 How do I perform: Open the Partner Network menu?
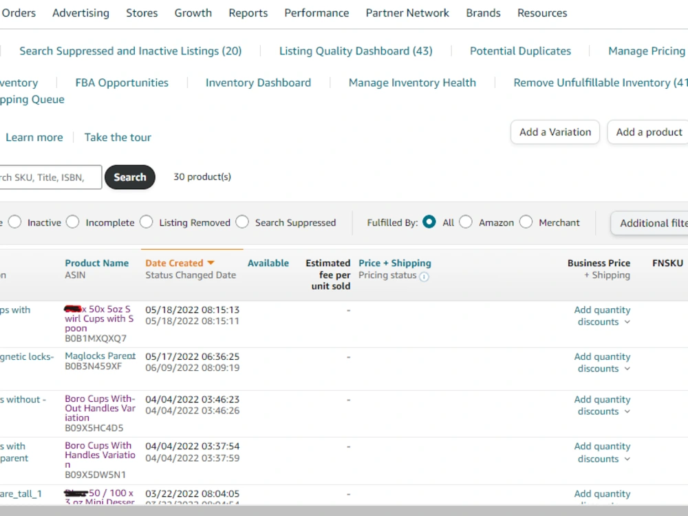[407, 13]
